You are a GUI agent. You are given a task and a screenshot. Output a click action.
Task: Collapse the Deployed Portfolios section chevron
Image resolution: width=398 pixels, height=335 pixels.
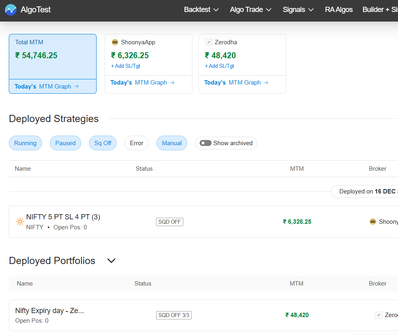[111, 261]
